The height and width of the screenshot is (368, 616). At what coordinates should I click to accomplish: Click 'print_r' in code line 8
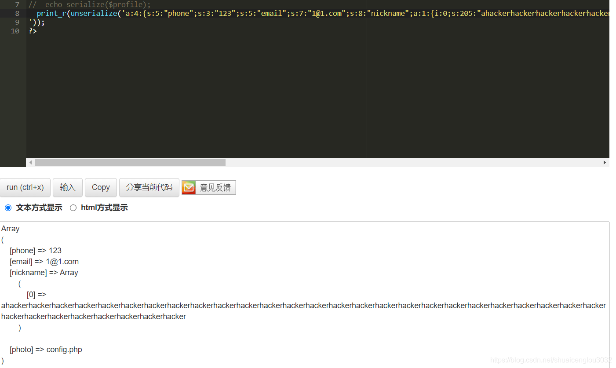[x=51, y=13]
